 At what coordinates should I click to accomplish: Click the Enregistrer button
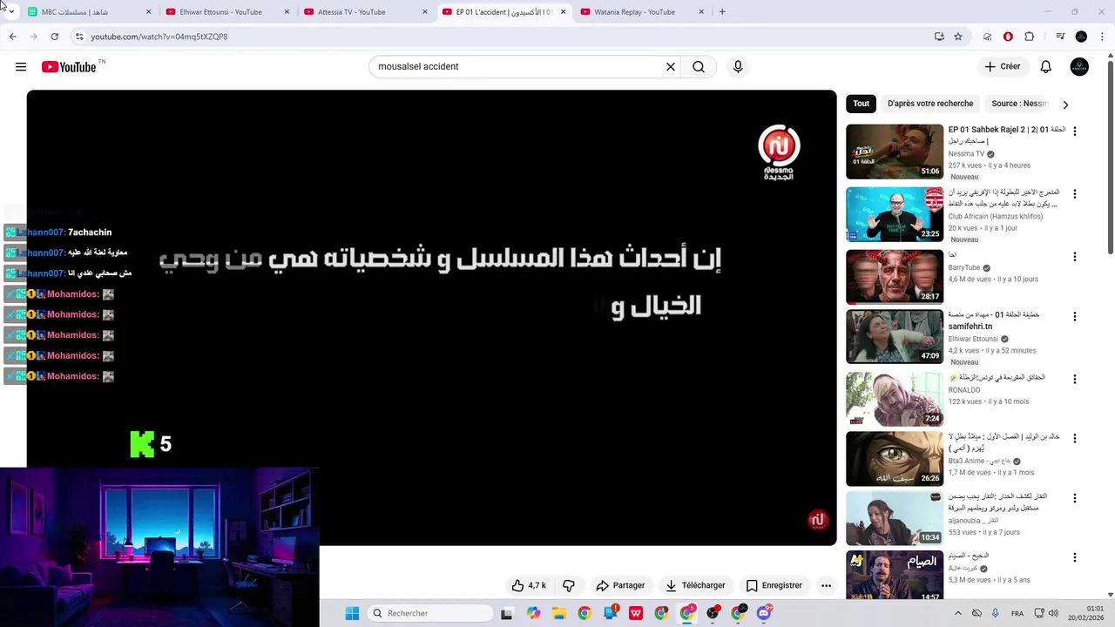point(774,585)
